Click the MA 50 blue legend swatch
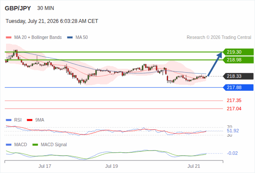 [x=70, y=38]
